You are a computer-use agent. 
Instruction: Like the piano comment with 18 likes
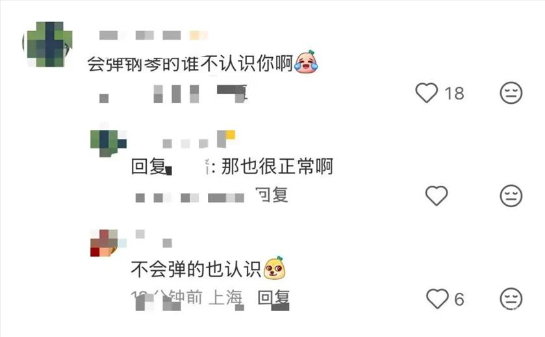pos(427,93)
